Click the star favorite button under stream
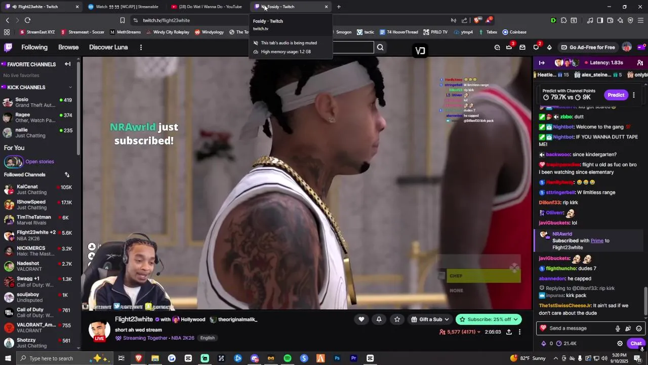Image resolution: width=648 pixels, height=365 pixels. tap(397, 319)
